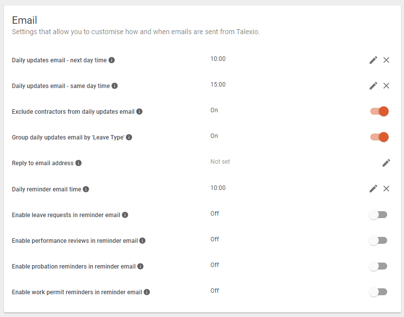Screen dimensions: 404x317
Task: Show info for reply to email address setting
Action: (x=79, y=163)
